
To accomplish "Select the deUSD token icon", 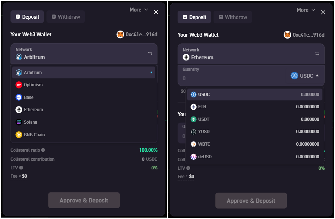I will click(x=193, y=157).
